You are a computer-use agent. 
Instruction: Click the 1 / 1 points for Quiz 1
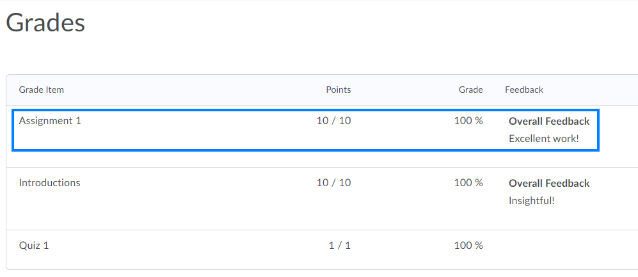pos(339,245)
